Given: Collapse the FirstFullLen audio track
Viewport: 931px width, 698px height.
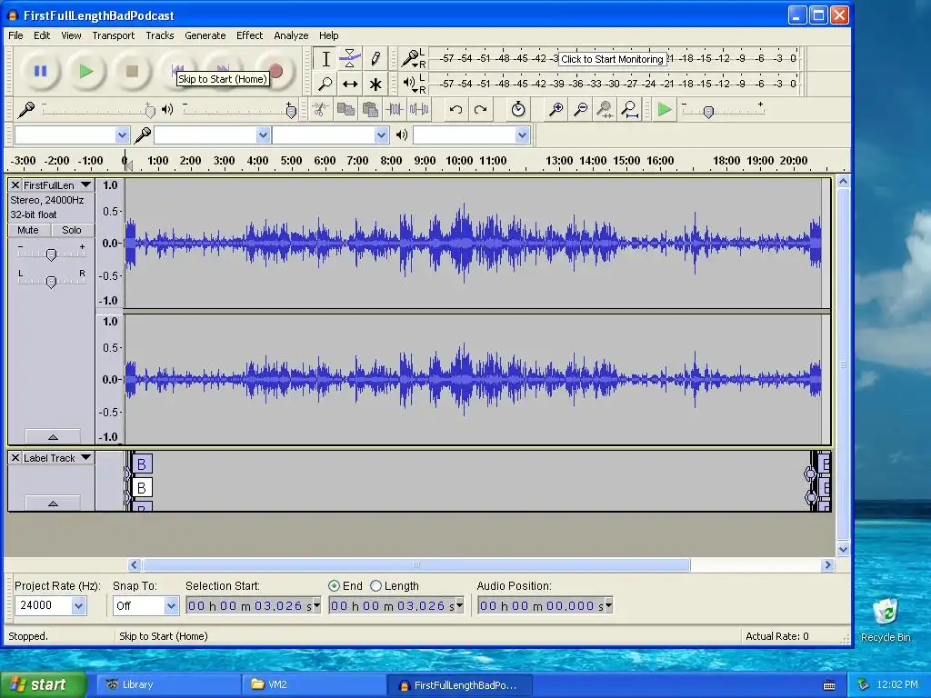Looking at the screenshot, I should [53, 437].
